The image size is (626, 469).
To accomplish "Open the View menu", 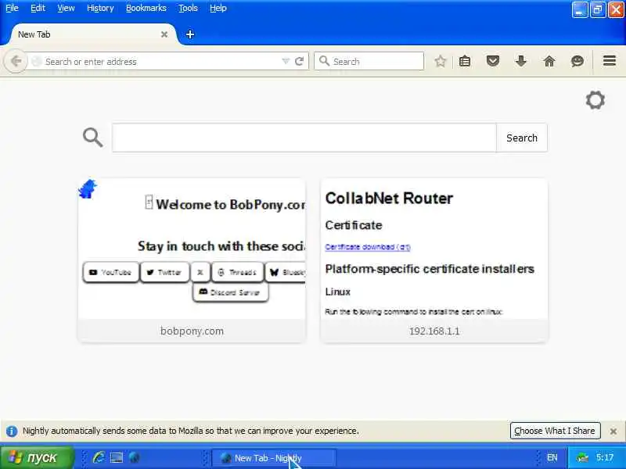I will (66, 8).
